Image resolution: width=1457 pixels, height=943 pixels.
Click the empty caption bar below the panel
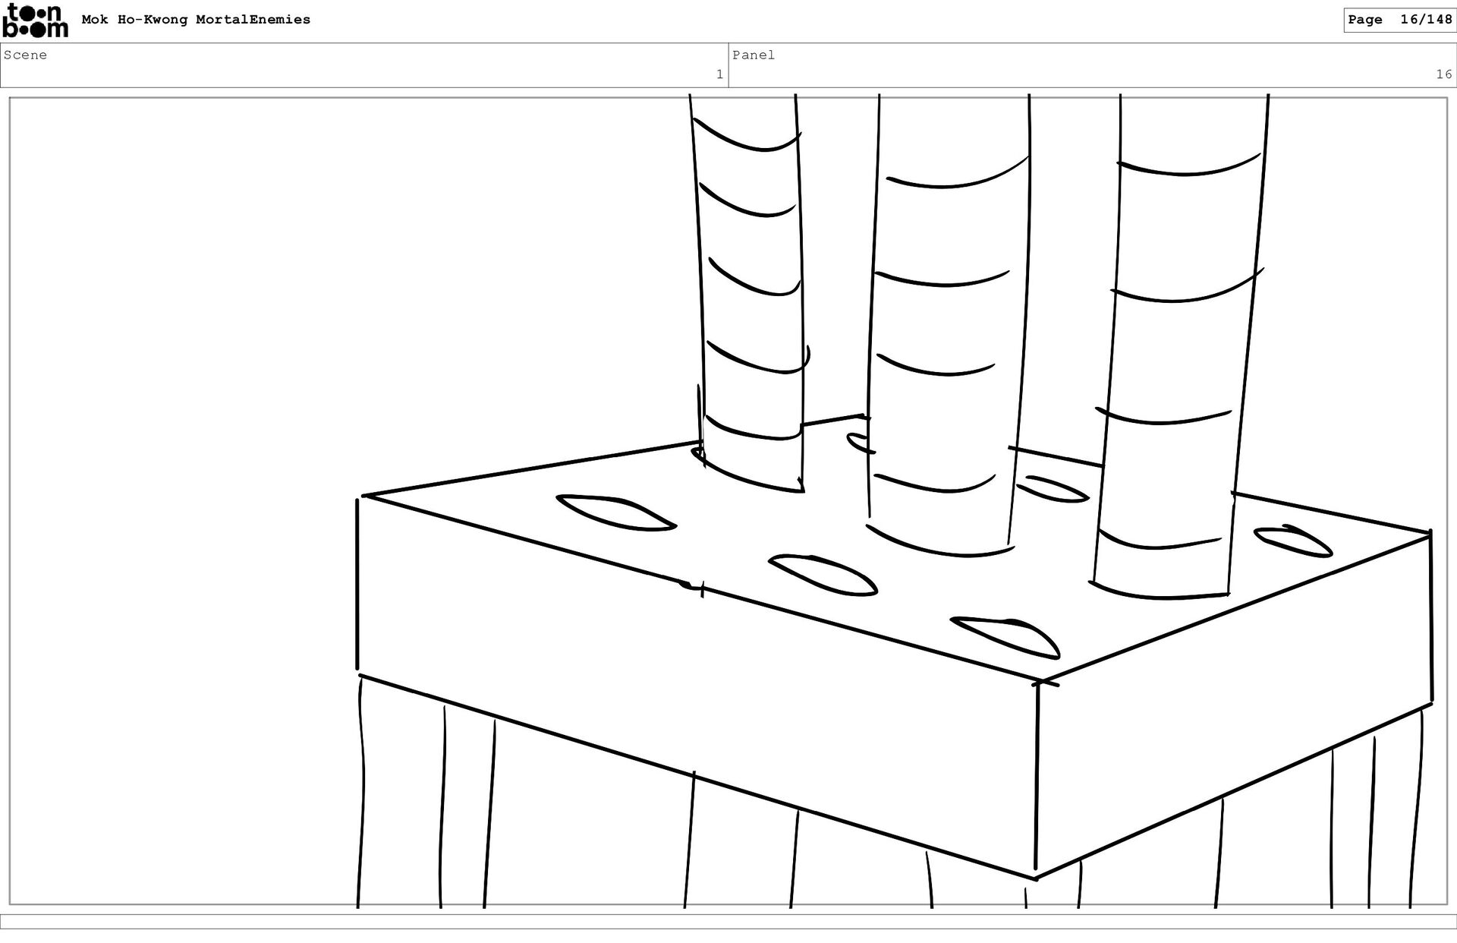click(x=728, y=921)
